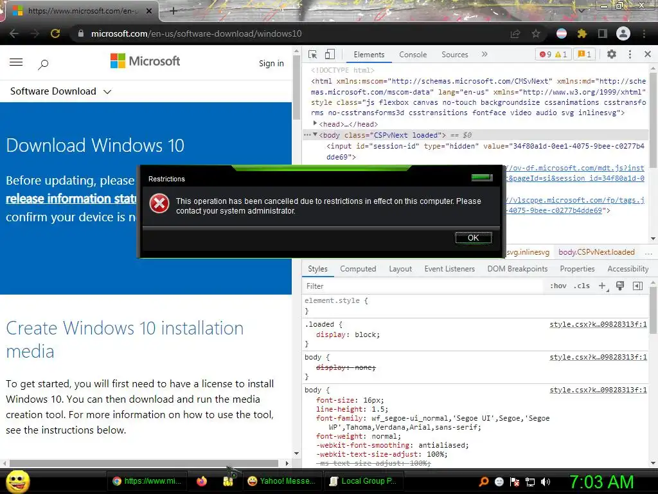658x494 pixels.
Task: Expand the head element node
Action: coord(315,123)
